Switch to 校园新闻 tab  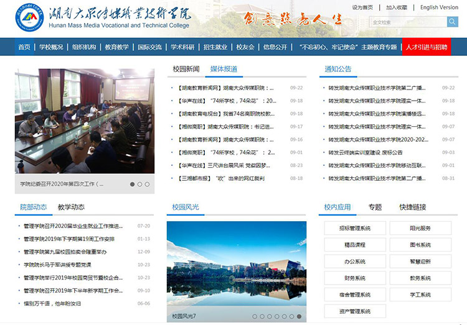coord(186,69)
